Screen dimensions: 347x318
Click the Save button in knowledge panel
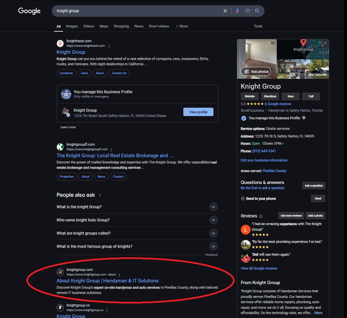click(291, 97)
